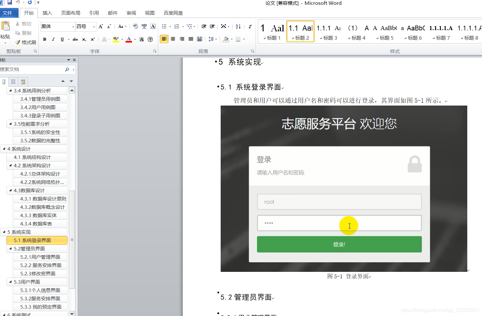
Task: Open the font name dropdown 黑体
Action: [x=73, y=27]
